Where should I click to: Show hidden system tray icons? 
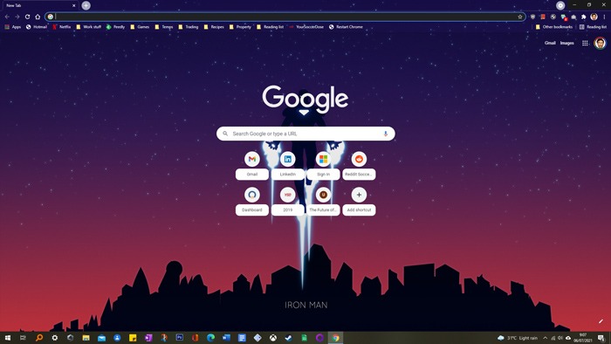coord(545,338)
